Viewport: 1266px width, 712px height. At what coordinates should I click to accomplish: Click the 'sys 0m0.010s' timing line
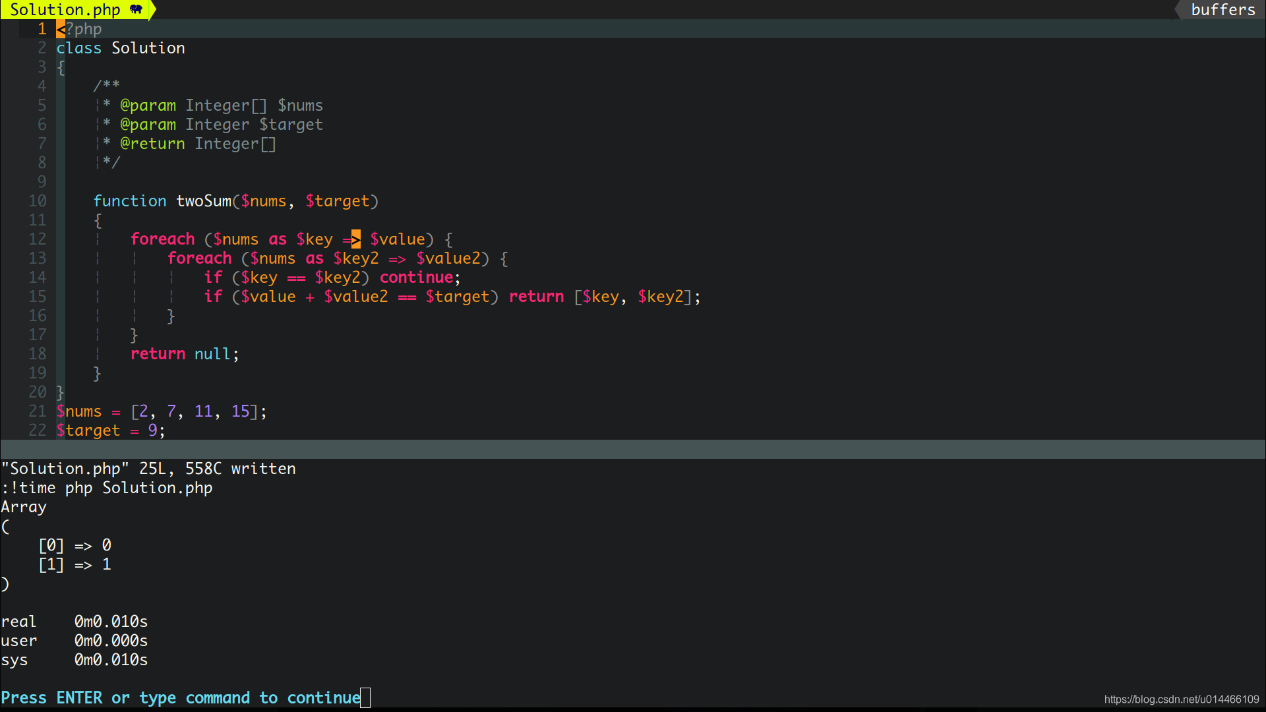click(x=75, y=660)
